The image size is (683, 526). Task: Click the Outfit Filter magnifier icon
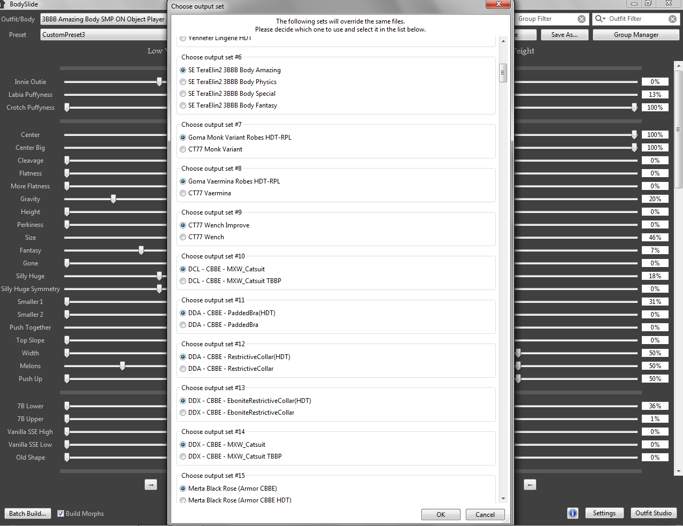pos(600,19)
